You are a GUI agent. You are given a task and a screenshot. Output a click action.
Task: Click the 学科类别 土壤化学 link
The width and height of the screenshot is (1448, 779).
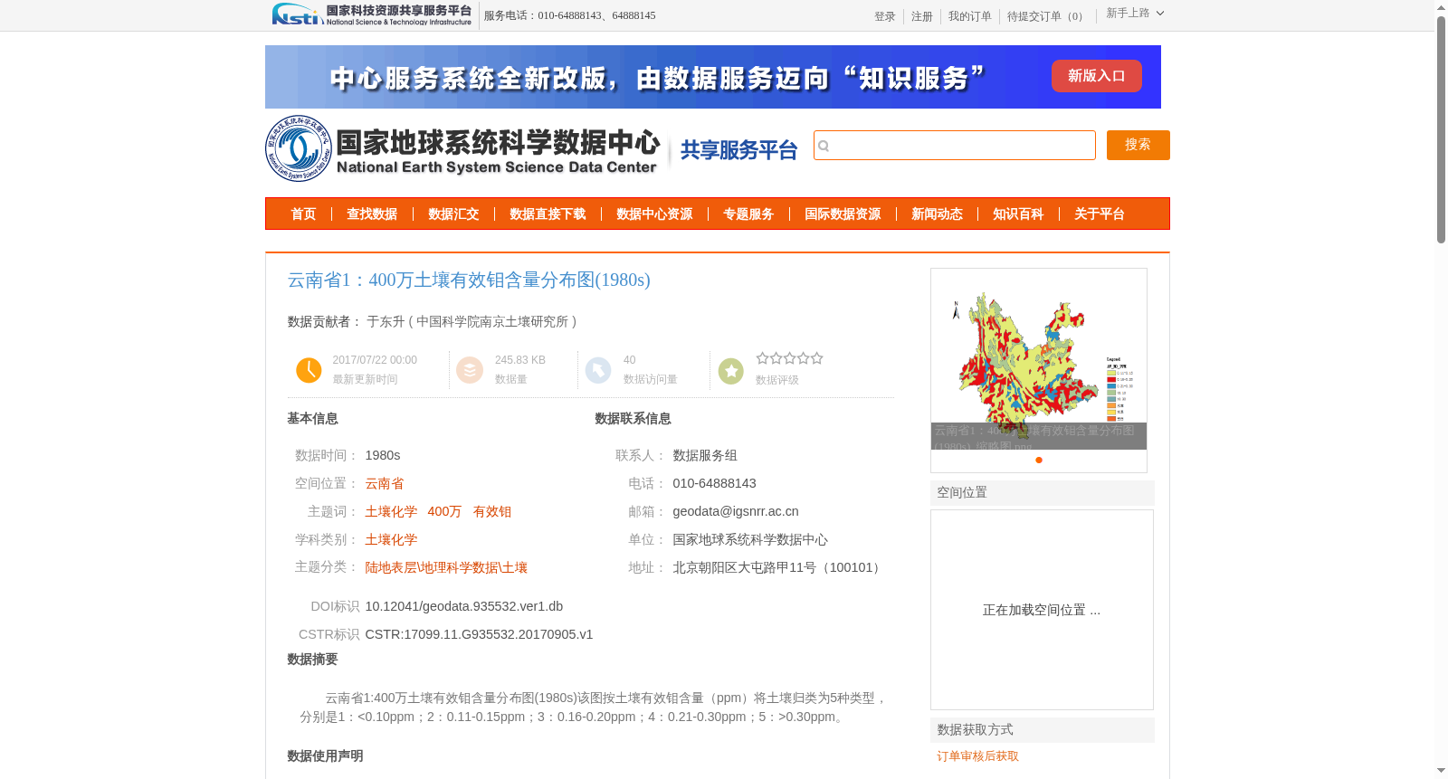[391, 539]
